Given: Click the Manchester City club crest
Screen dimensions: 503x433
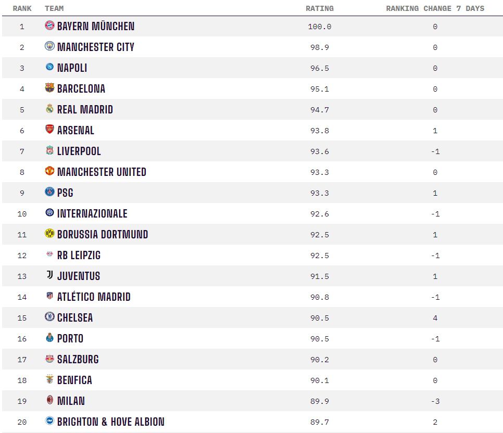Looking at the screenshot, I should click(49, 46).
